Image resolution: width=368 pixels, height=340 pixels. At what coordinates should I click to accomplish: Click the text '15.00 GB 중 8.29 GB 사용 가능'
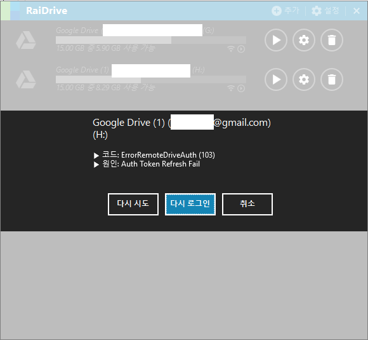[x=106, y=88]
